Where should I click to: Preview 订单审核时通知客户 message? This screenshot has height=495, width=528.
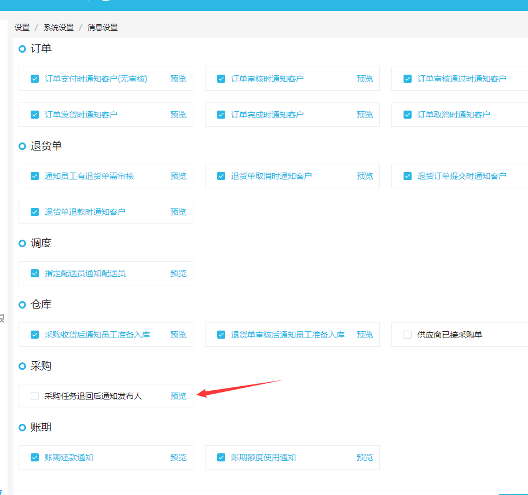coord(365,79)
